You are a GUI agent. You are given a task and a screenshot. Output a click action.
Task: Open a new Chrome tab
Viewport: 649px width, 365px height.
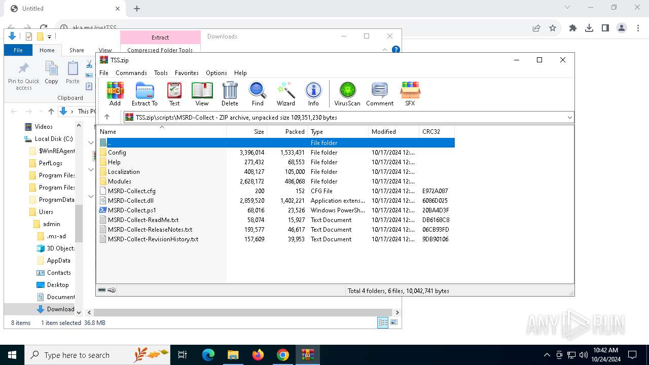click(x=137, y=9)
